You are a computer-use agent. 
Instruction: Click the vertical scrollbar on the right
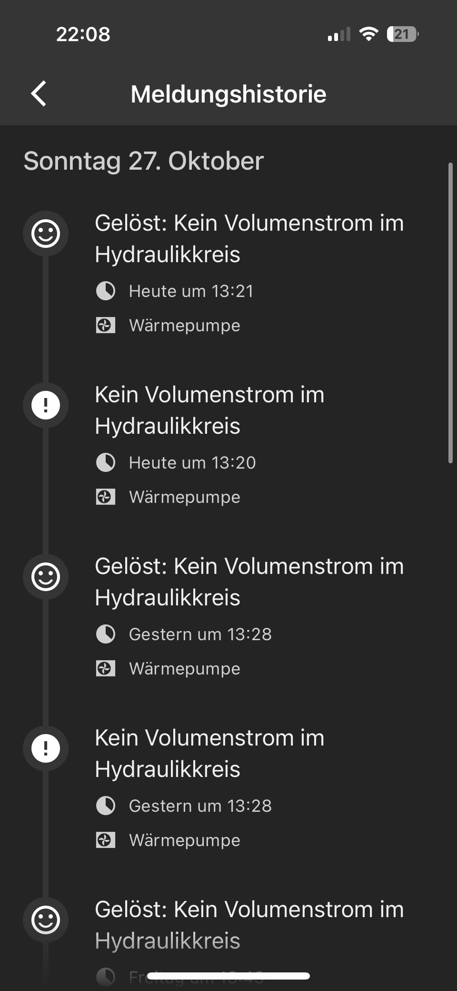450,313
